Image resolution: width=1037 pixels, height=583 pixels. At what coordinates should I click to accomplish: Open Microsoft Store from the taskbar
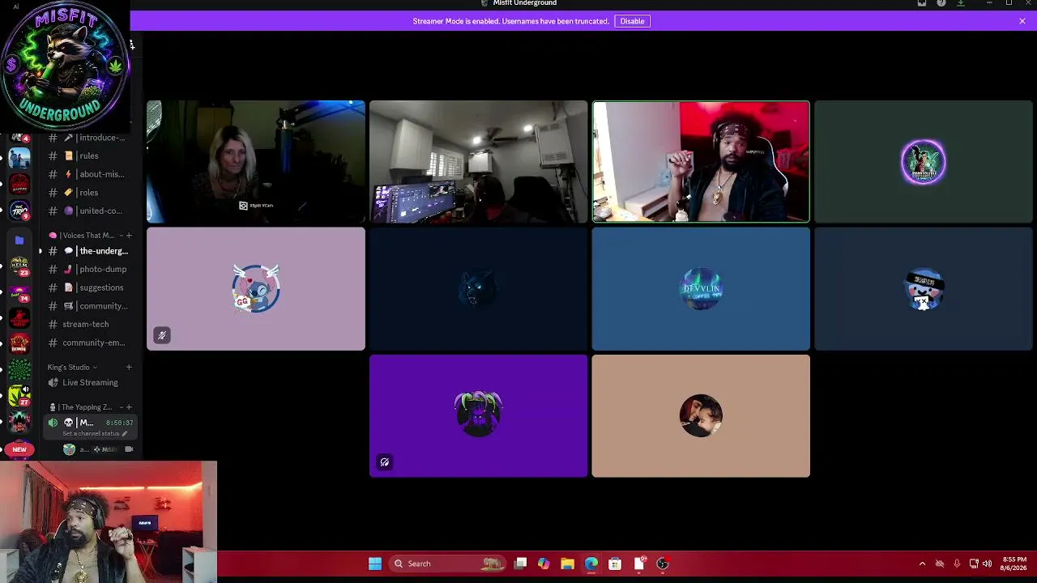615,564
